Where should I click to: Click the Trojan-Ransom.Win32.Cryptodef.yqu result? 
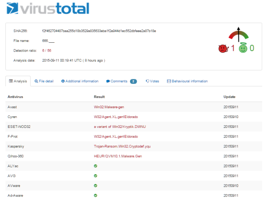pyautogui.click(x=122, y=146)
